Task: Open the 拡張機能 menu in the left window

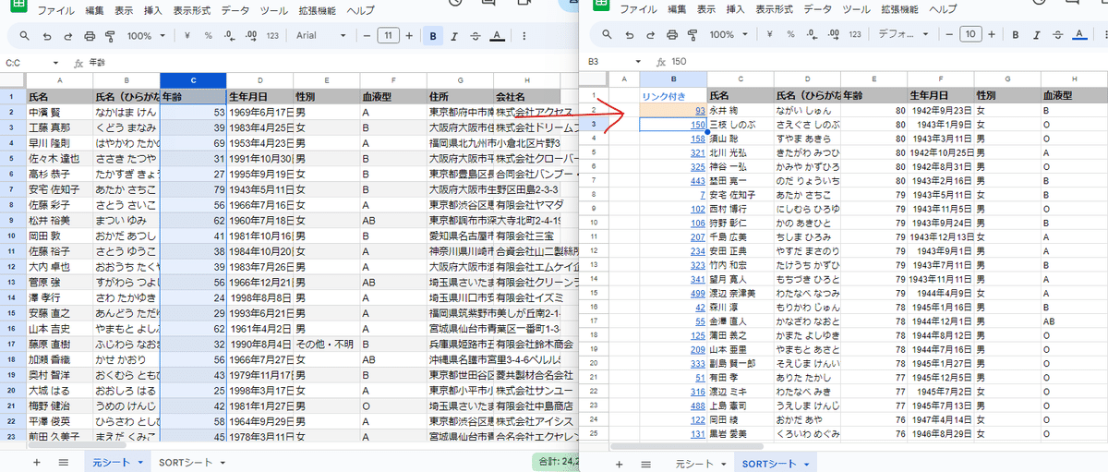Action: (317, 10)
